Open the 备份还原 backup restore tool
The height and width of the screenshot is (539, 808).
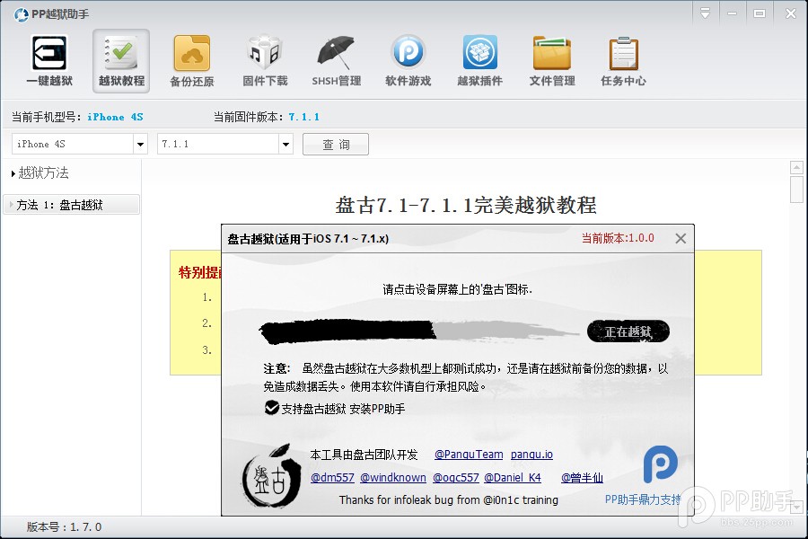coord(192,60)
